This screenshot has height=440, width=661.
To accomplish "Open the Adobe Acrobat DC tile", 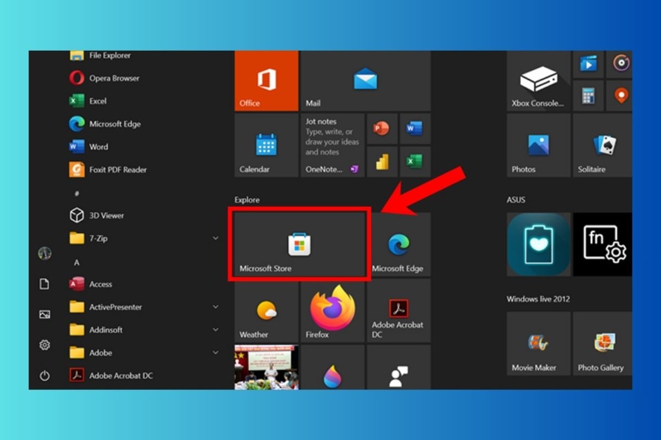I will pos(399,310).
